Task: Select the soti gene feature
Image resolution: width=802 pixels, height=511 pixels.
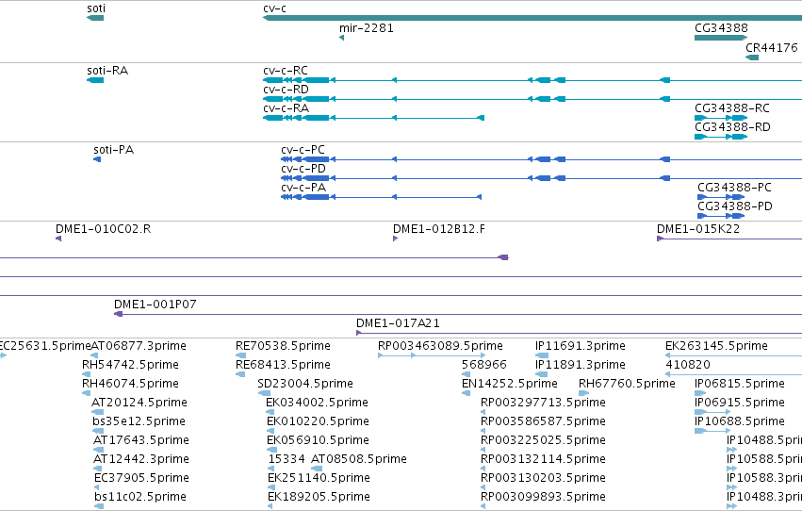Action: click(x=95, y=18)
